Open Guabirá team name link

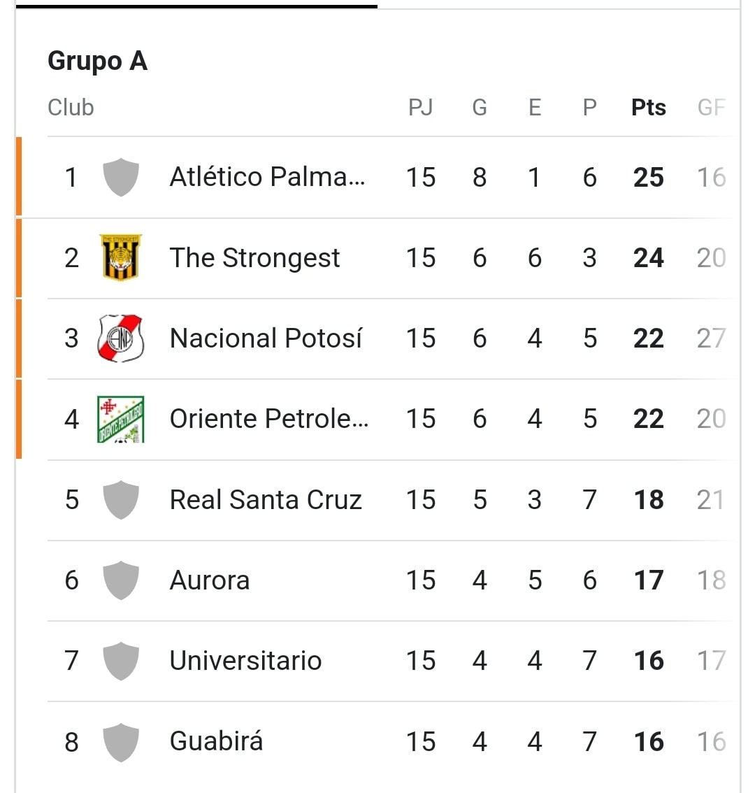click(217, 741)
